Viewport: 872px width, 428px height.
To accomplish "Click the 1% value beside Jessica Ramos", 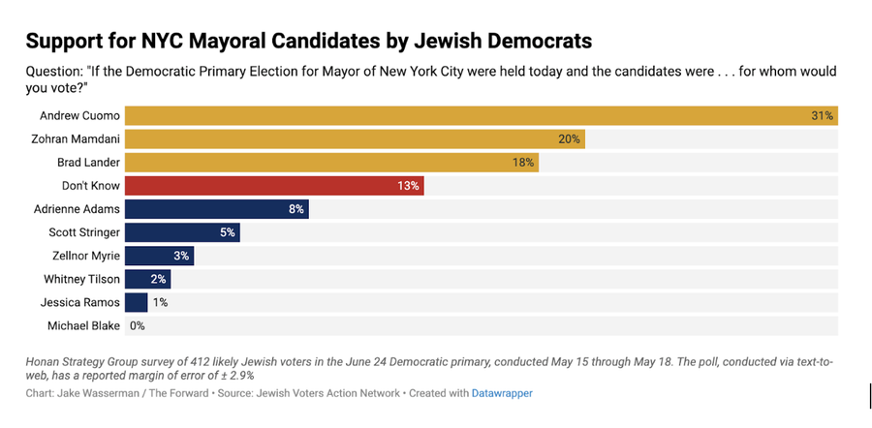I will coord(160,302).
